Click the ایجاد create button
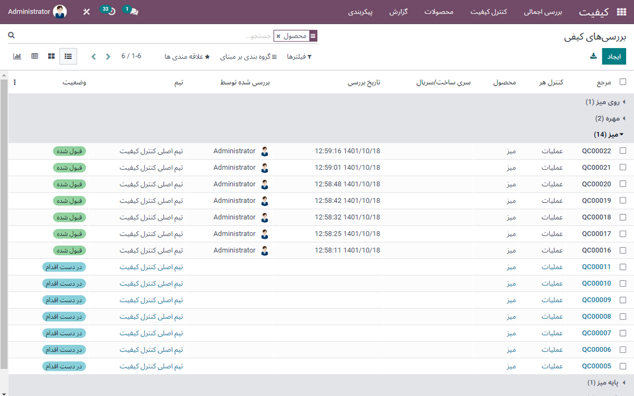634x396 pixels. (614, 56)
